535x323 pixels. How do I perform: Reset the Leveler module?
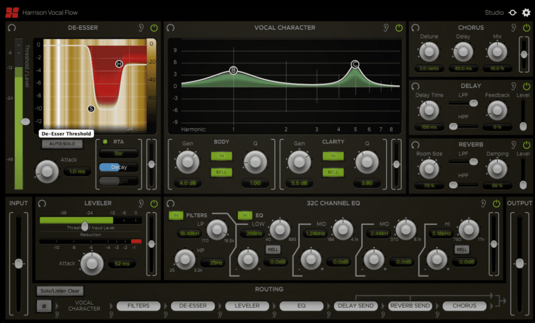42,203
